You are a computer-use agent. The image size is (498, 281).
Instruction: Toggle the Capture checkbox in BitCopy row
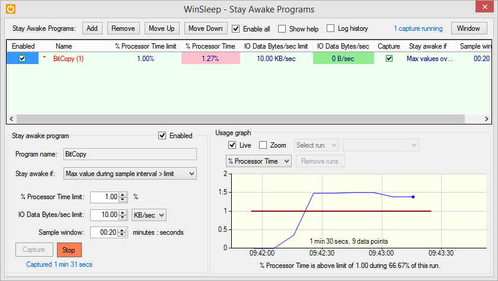(x=389, y=59)
